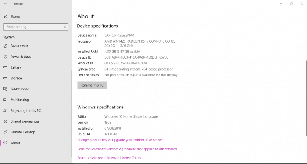307x164 pixels.
Task: Click the Product ID value 00327-35075-14328-AAOEM
Action: [125, 63]
